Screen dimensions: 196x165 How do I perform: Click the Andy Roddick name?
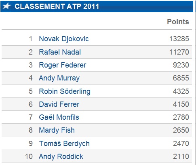(x=61, y=157)
